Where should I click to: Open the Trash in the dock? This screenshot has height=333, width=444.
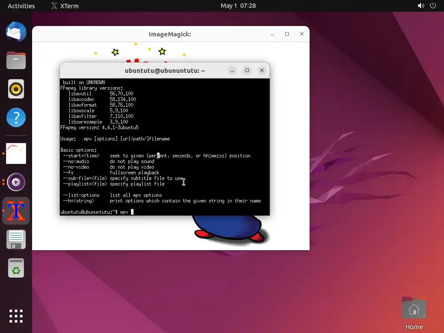[16, 268]
